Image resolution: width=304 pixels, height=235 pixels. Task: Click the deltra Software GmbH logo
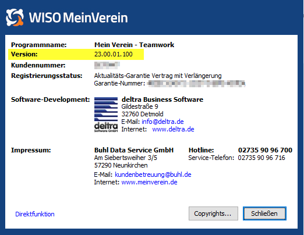[x=106, y=115]
